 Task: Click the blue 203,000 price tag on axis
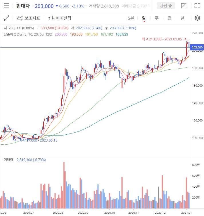click(x=197, y=47)
